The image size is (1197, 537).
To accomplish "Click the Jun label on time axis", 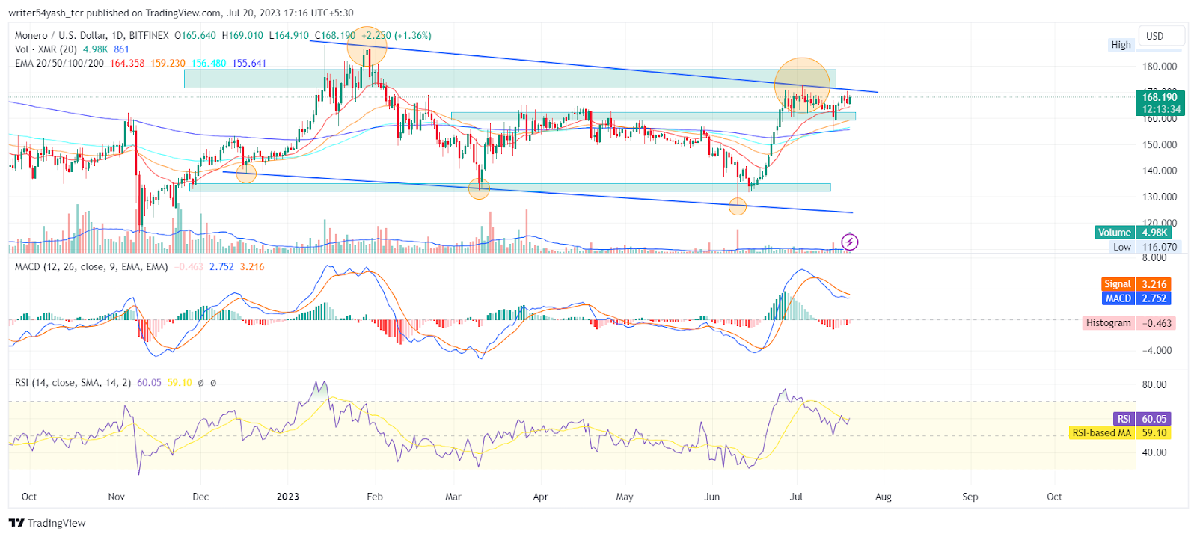I will tap(712, 497).
